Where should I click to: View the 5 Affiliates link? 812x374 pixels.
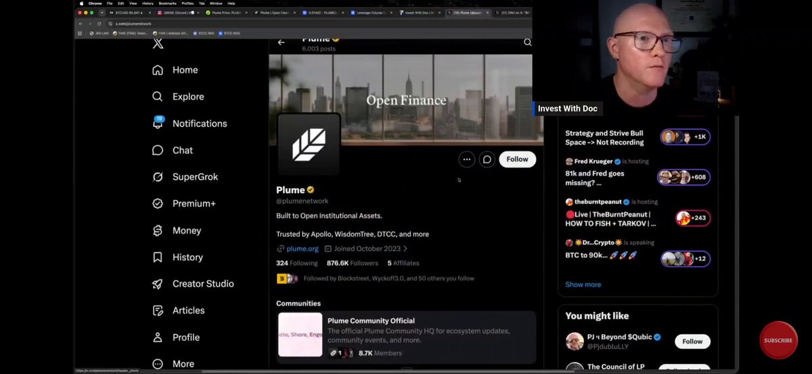click(403, 263)
